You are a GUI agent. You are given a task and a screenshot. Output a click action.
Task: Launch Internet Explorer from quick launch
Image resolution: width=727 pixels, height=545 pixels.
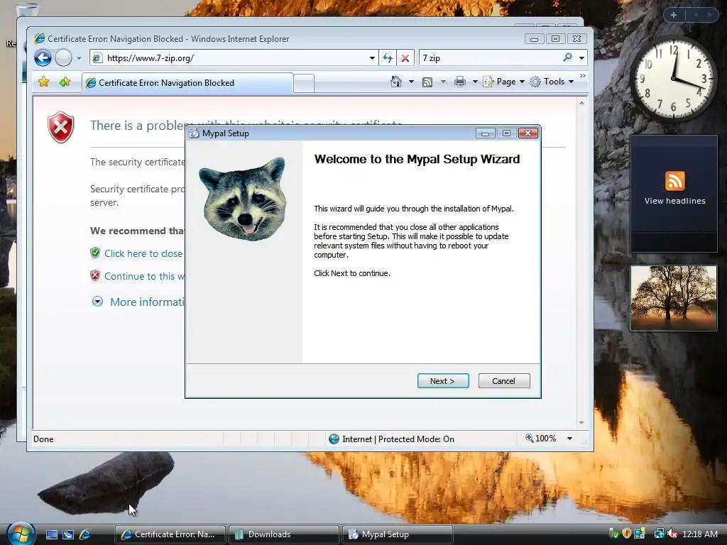click(x=85, y=534)
